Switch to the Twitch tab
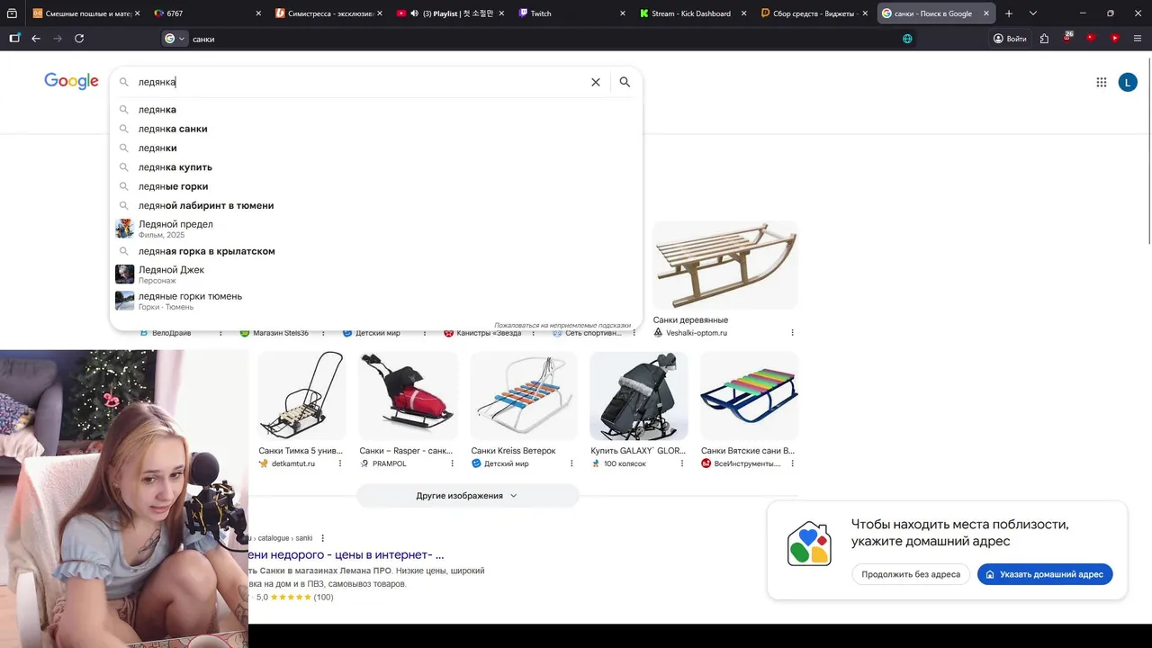This screenshot has width=1152, height=648. pyautogui.click(x=571, y=13)
